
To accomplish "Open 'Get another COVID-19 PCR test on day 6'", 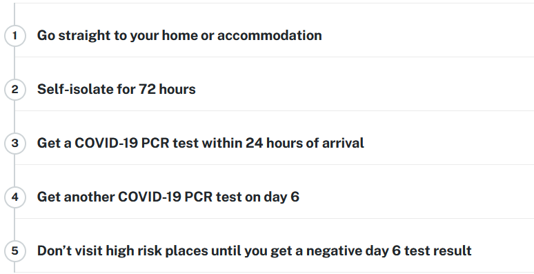I will pos(168,197).
